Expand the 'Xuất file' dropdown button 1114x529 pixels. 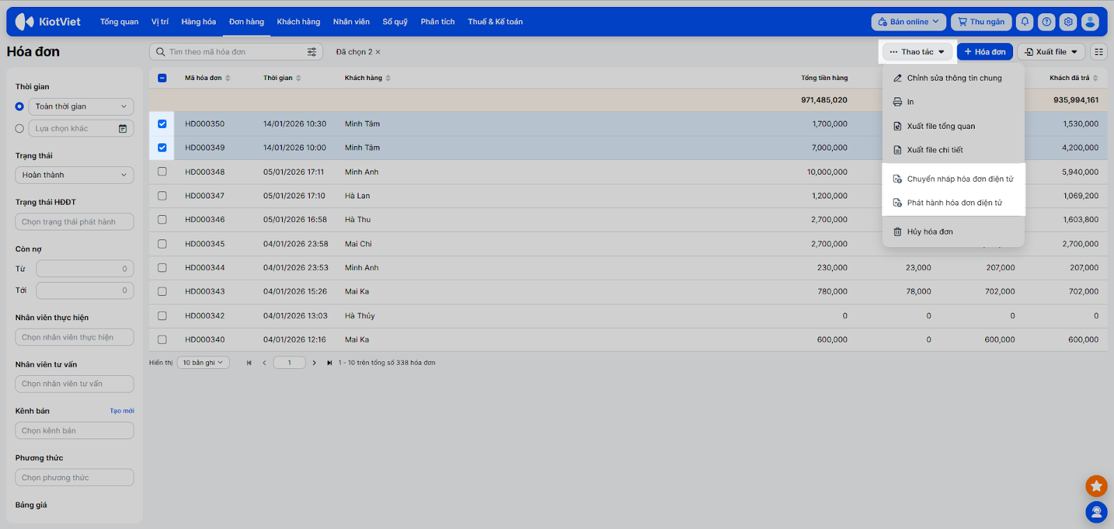[1051, 52]
